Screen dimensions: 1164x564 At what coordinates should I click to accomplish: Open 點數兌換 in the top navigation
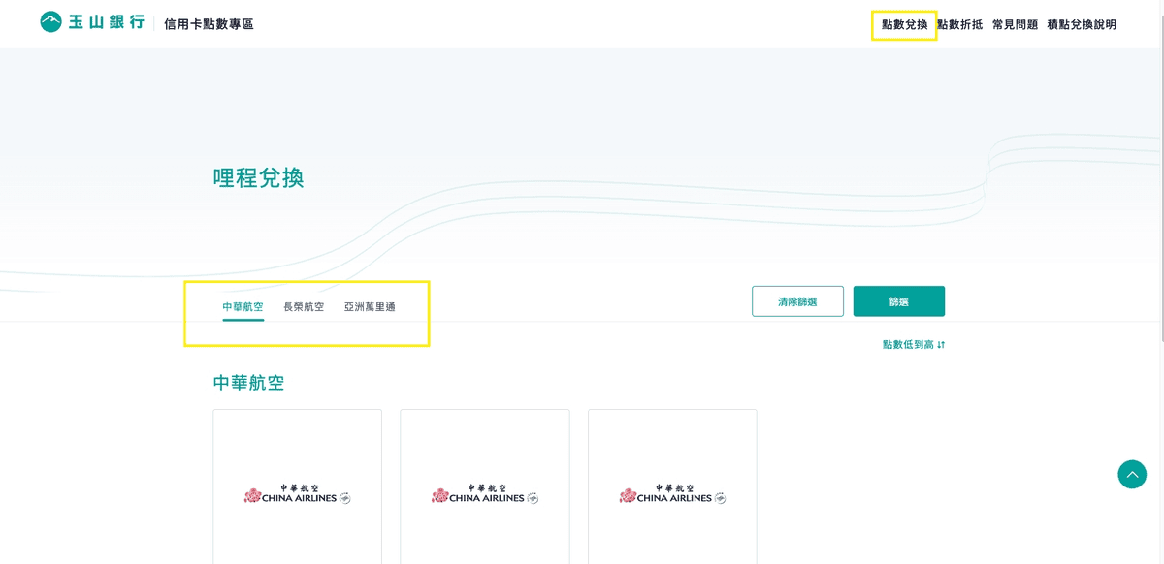tap(904, 24)
